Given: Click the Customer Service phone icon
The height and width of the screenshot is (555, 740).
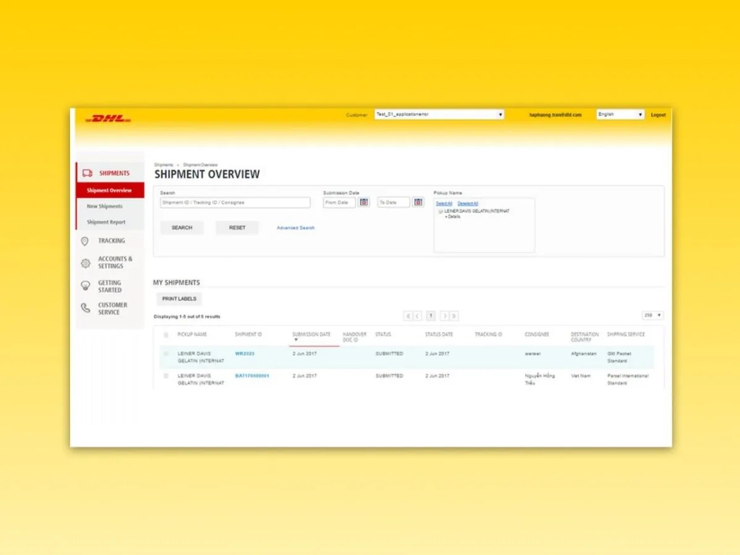Looking at the screenshot, I should [85, 308].
